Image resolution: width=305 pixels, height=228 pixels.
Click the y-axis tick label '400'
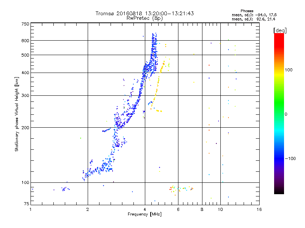25,73
